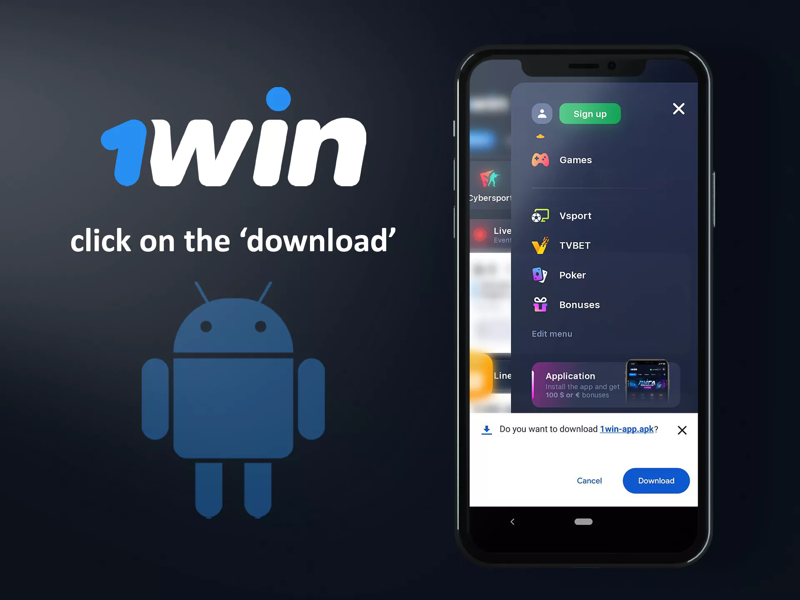Click the Edit menu option
This screenshot has width=800, height=600.
[x=552, y=333]
